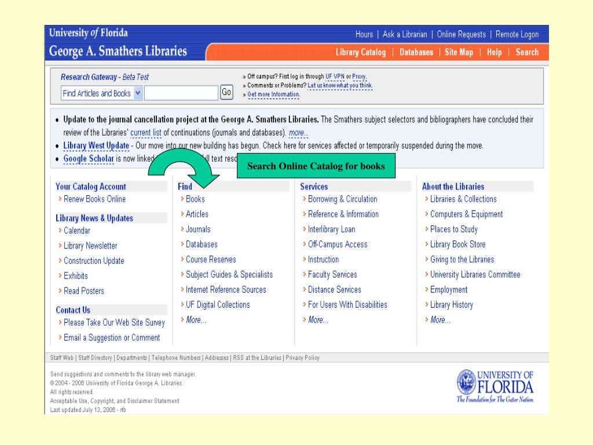Open Acceptable Use, Copyright, and Disclaimer Statement

tap(115, 401)
